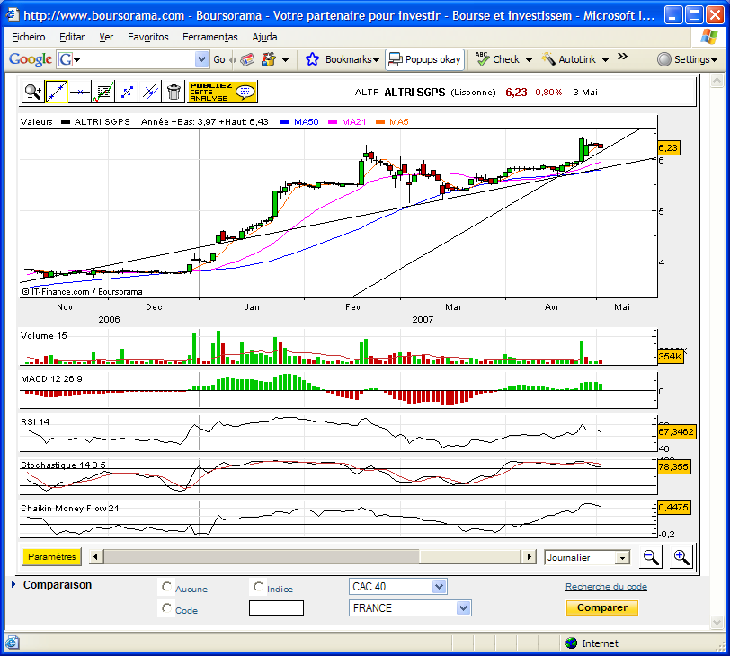Image resolution: width=730 pixels, height=656 pixels.
Task: Open the Google G search-type dropdown
Action: pos(69,59)
